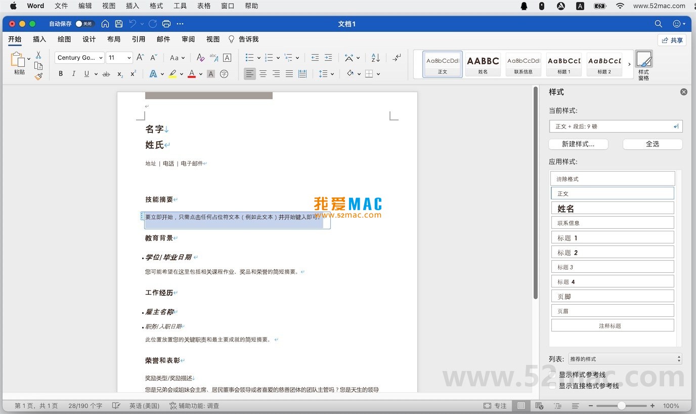Screen dimensions: 696x414
Task: Click the Cut scissors icon
Action: (38, 55)
